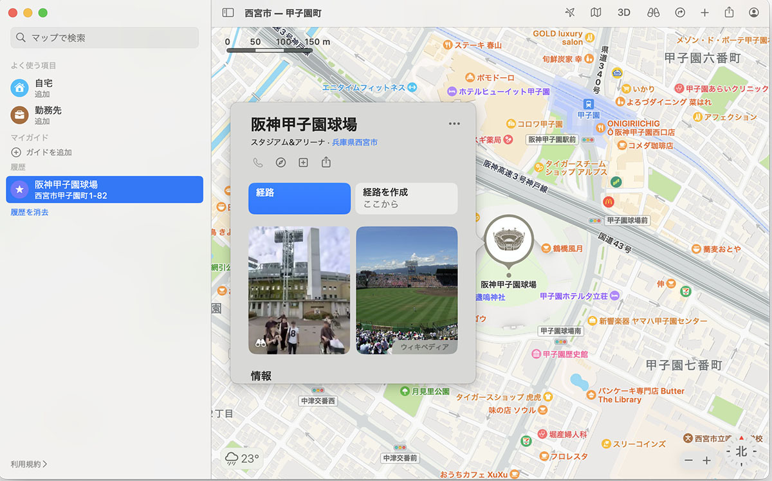Screen dimensions: 772x481
Task: Open Look Around binoculars in toolbar
Action: tap(653, 12)
